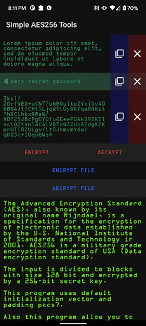Image resolution: width=146 pixels, height=326 pixels.
Task: Select DECRYPT FILE option
Action: 73,188
